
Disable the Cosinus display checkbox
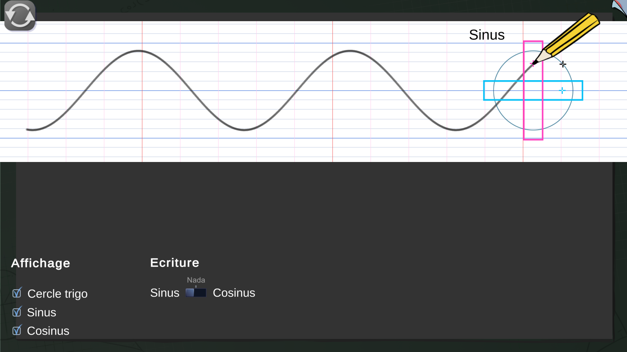(x=17, y=331)
